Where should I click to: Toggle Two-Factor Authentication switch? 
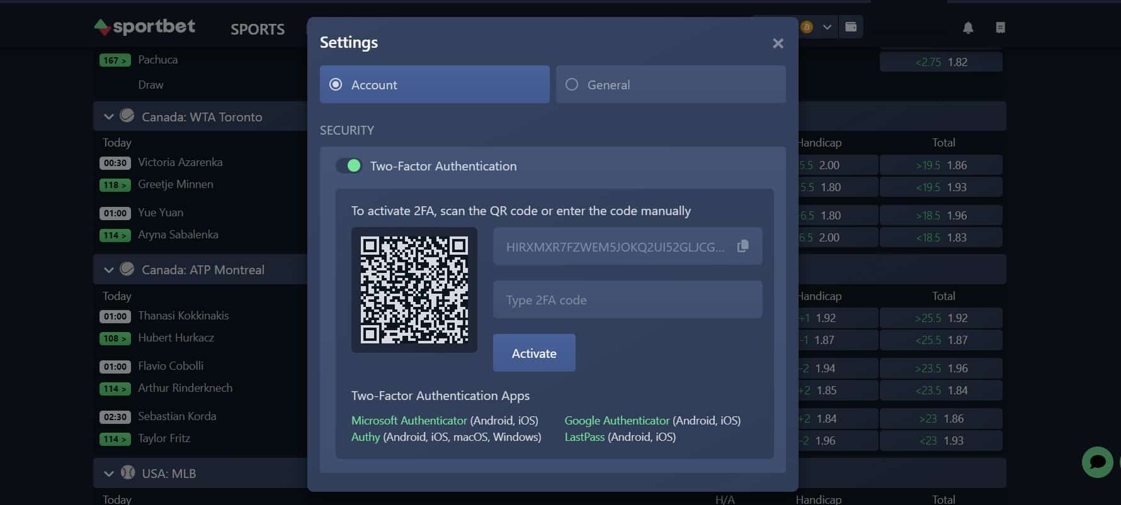pyautogui.click(x=348, y=165)
